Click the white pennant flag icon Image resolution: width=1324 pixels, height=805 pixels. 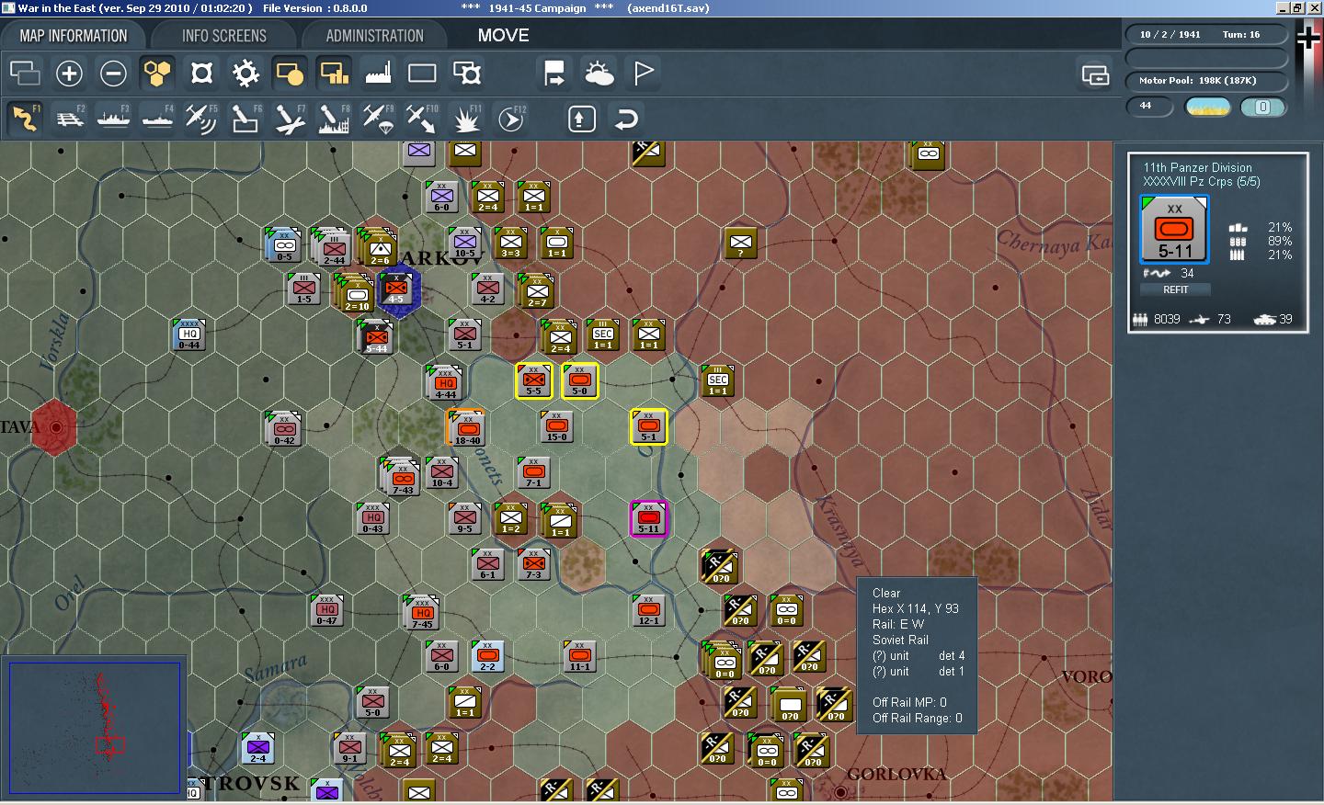643,73
